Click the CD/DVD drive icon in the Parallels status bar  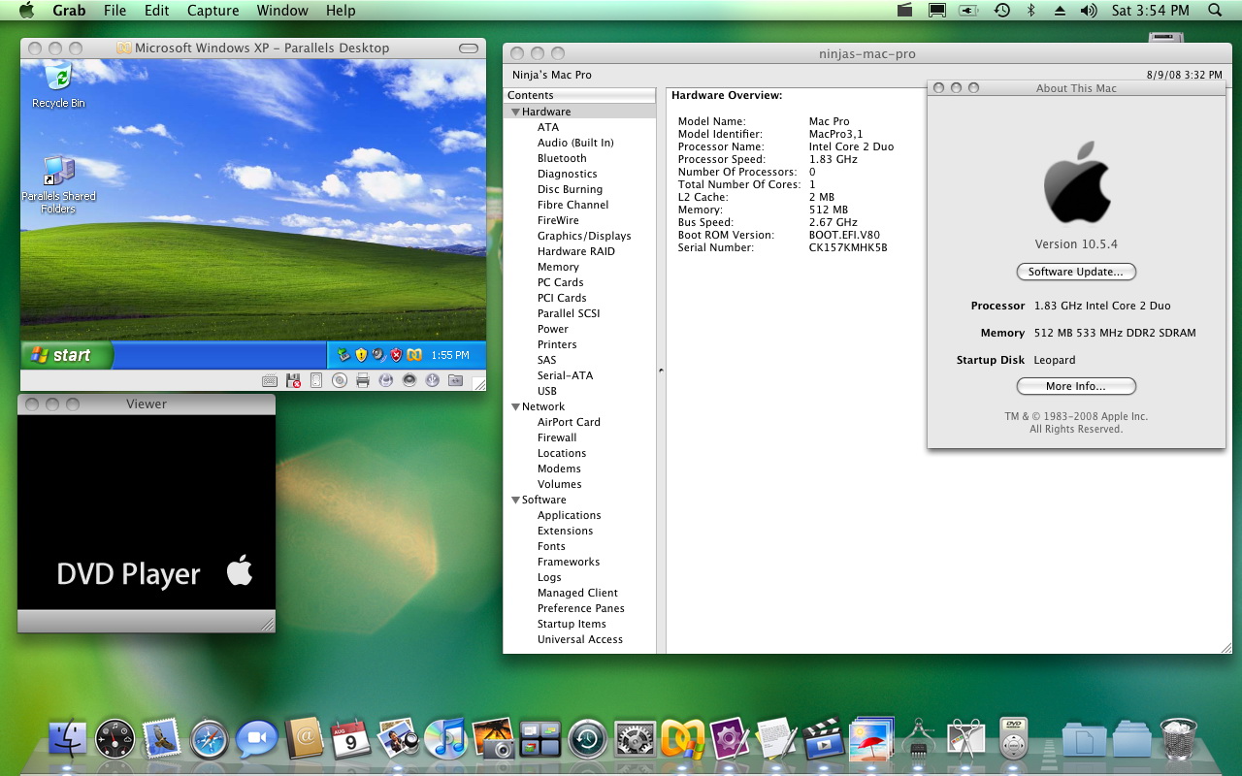tap(340, 381)
